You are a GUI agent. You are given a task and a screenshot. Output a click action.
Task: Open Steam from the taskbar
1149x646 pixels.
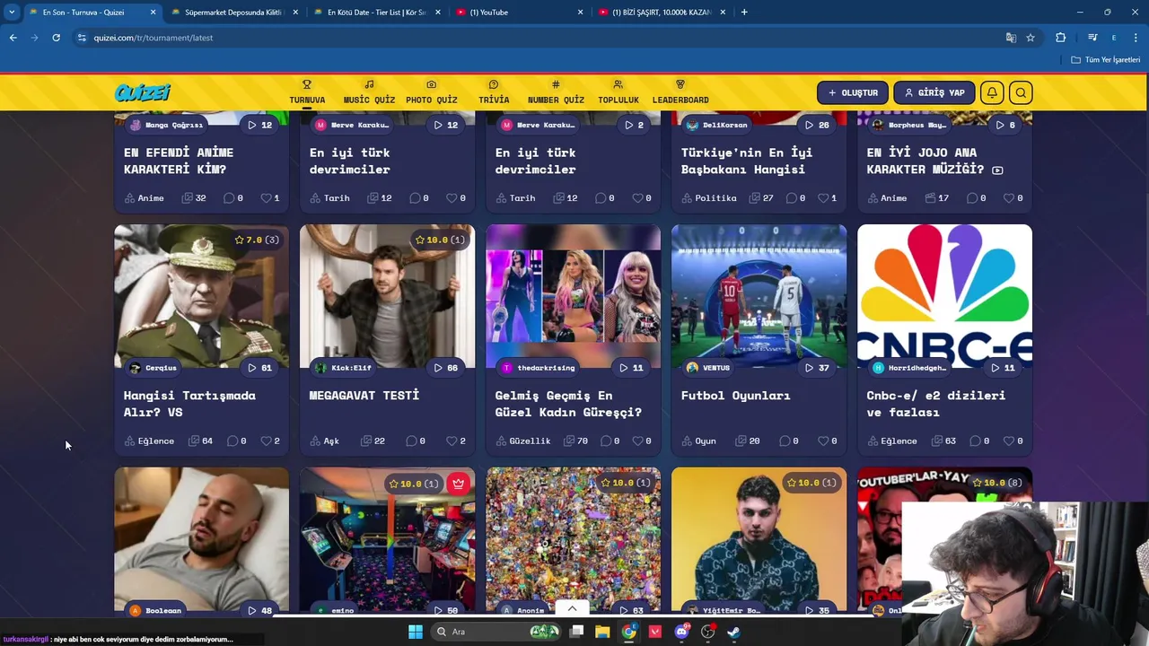pos(733,632)
